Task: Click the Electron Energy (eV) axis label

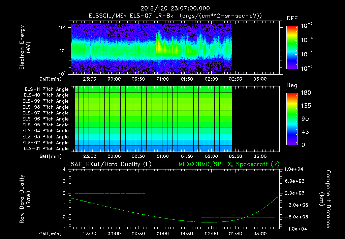Action: [25, 47]
